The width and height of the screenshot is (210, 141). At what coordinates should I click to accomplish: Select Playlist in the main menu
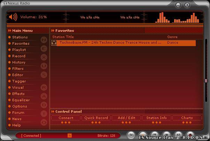pos(19,50)
